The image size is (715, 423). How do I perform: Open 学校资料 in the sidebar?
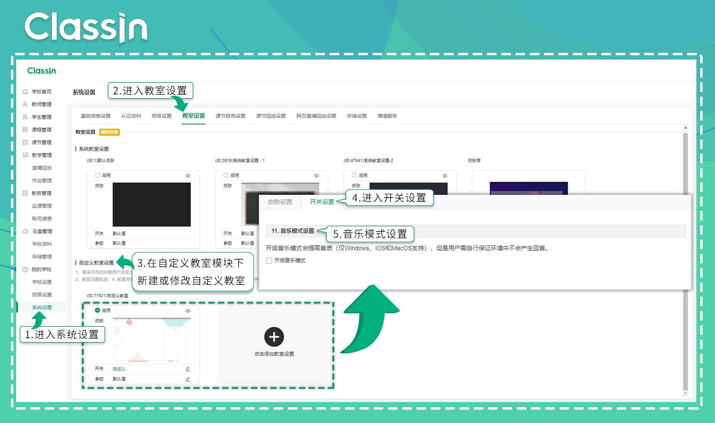(42, 244)
